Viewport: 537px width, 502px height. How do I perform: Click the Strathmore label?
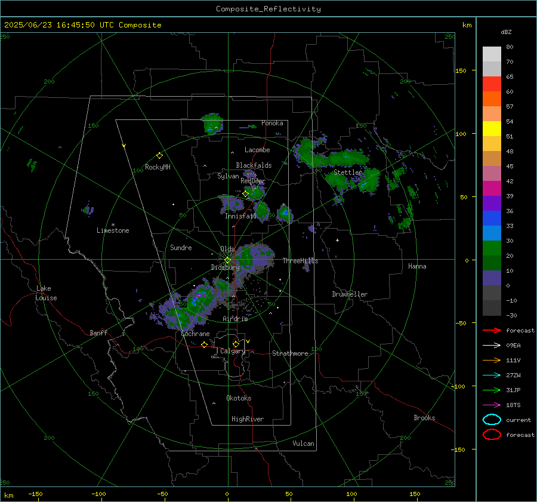(290, 353)
